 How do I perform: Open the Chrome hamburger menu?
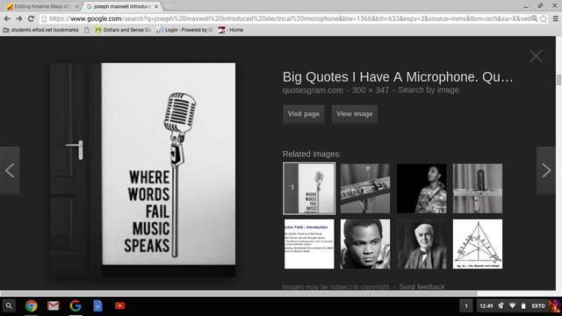(x=555, y=18)
